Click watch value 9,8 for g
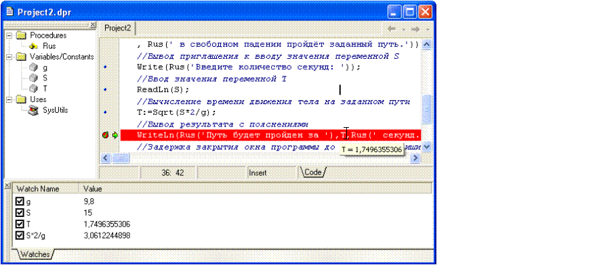Viewport: 597px width, 265px height. coord(88,201)
